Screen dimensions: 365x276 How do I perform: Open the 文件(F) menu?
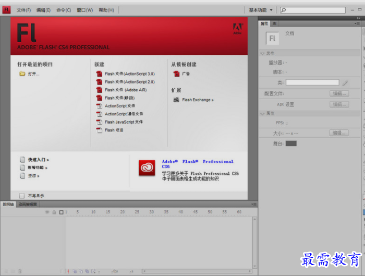23,10
